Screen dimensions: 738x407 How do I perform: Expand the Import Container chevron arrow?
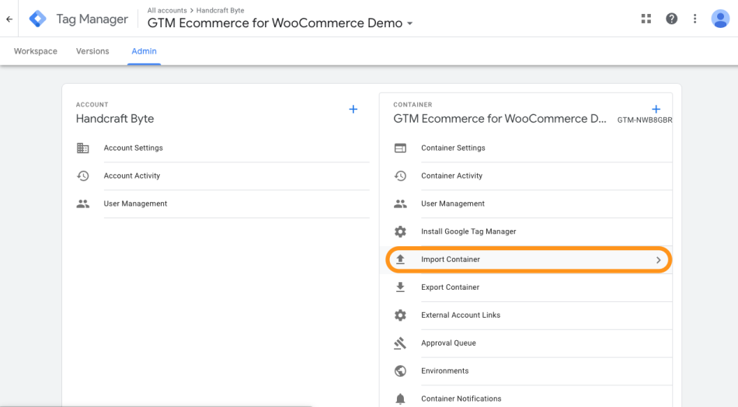pos(658,260)
